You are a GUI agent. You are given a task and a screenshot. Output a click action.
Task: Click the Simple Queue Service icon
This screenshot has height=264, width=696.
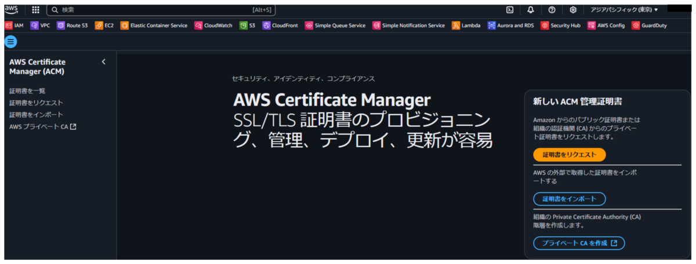click(x=309, y=26)
